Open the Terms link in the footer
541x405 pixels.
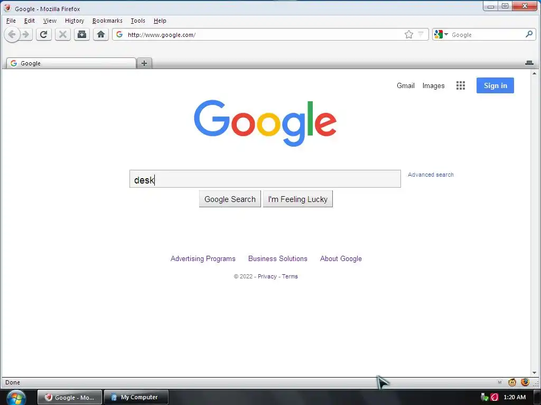[x=290, y=276]
